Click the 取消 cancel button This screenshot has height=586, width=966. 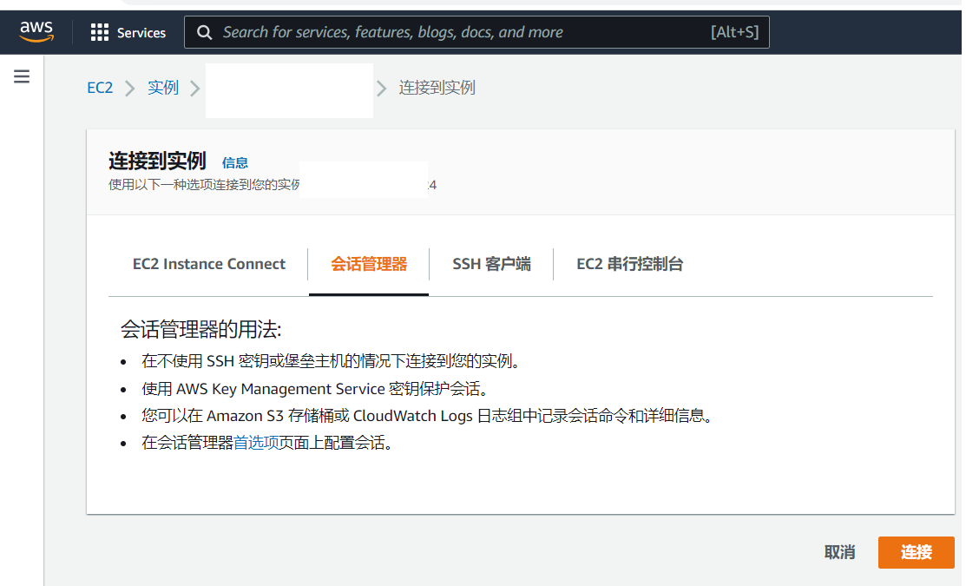tap(839, 552)
